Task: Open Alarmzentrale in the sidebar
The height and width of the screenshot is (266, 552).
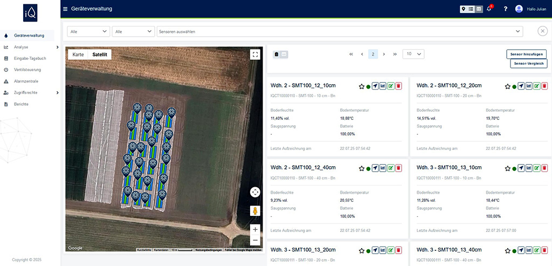Action: (26, 81)
